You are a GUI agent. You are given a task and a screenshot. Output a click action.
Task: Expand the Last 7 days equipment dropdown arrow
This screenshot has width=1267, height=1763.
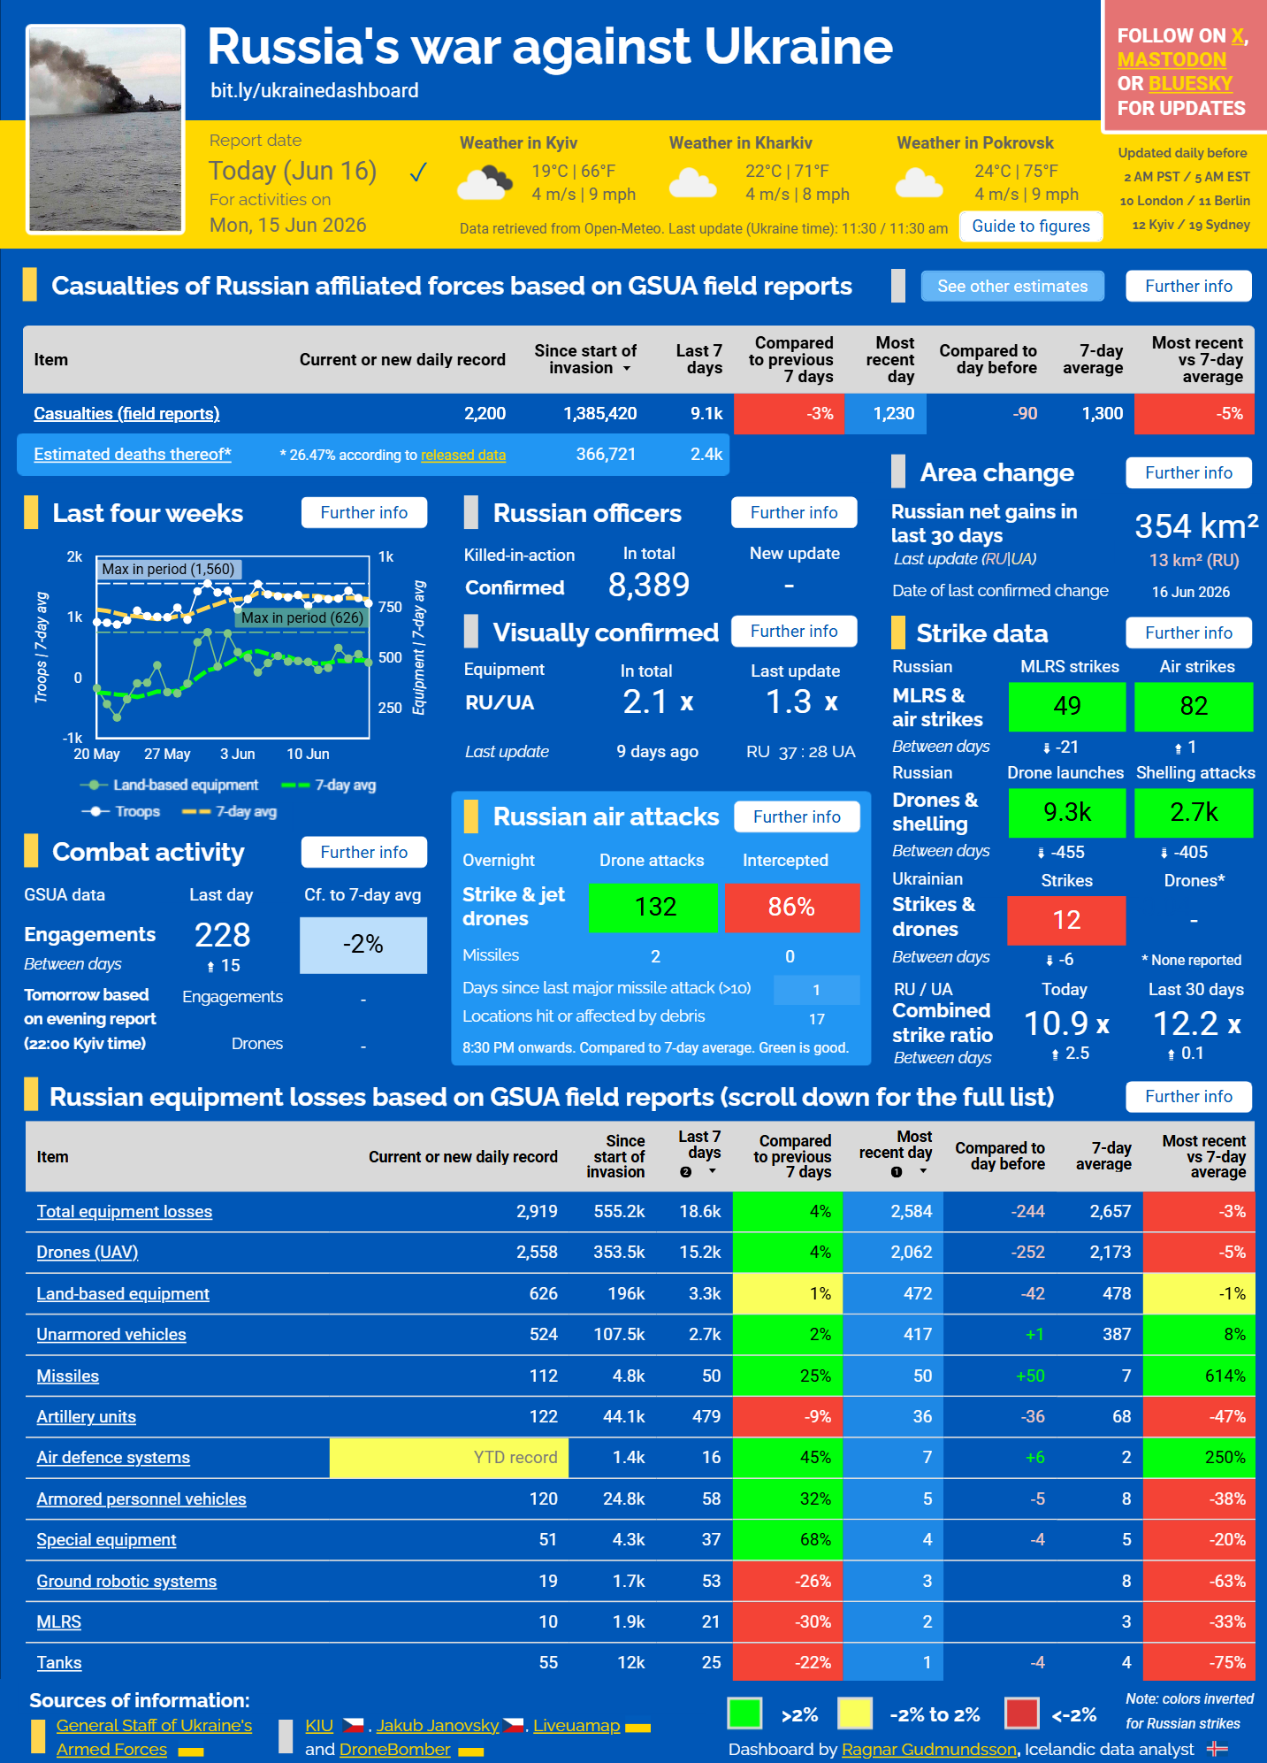(x=712, y=1171)
